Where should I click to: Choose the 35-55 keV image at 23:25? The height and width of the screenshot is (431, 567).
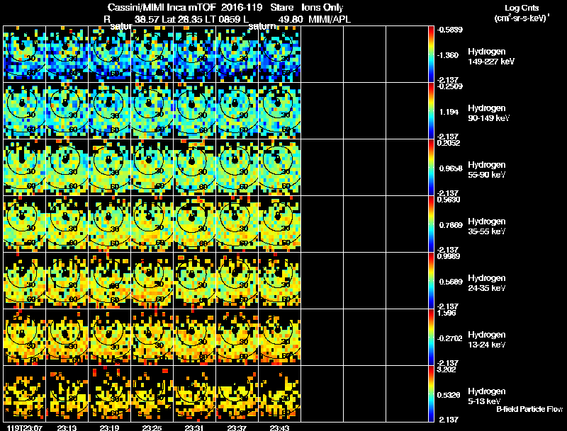[152, 224]
